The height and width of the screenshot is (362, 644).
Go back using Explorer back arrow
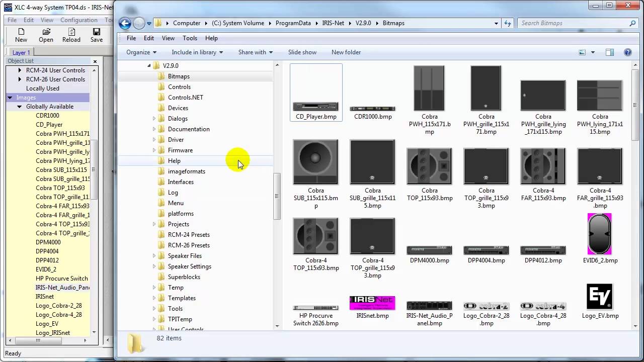tap(125, 23)
